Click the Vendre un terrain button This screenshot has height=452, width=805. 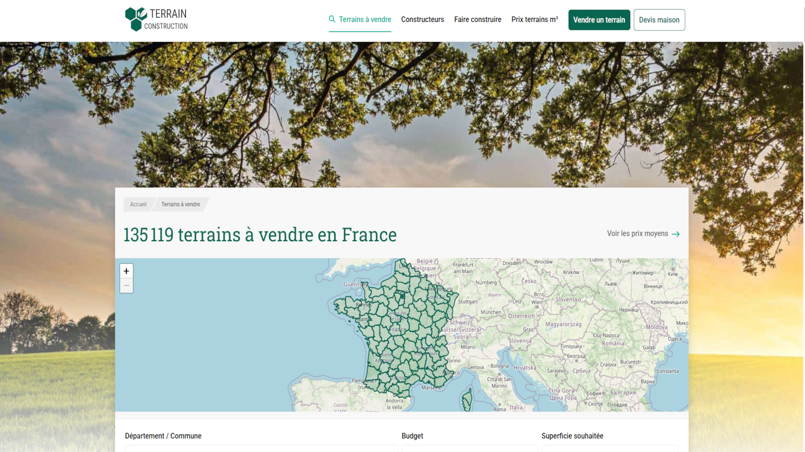[x=599, y=20]
